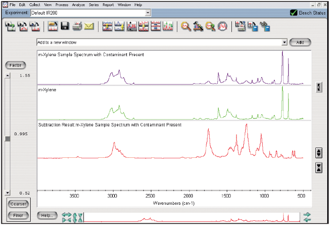Select the 'm-Xylene Sample Spectrum with Contaminant Present' title
Image resolution: width=330 pixels, height=225 pixels.
pos(91,54)
